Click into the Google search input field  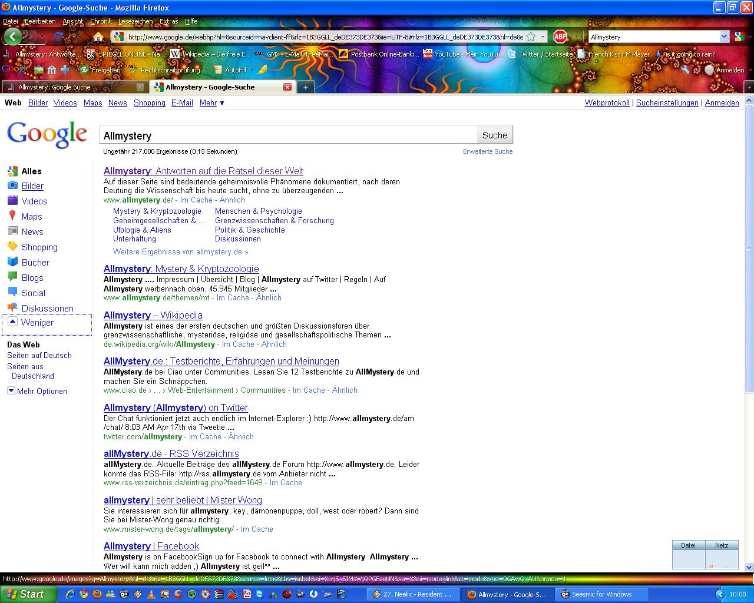click(287, 135)
